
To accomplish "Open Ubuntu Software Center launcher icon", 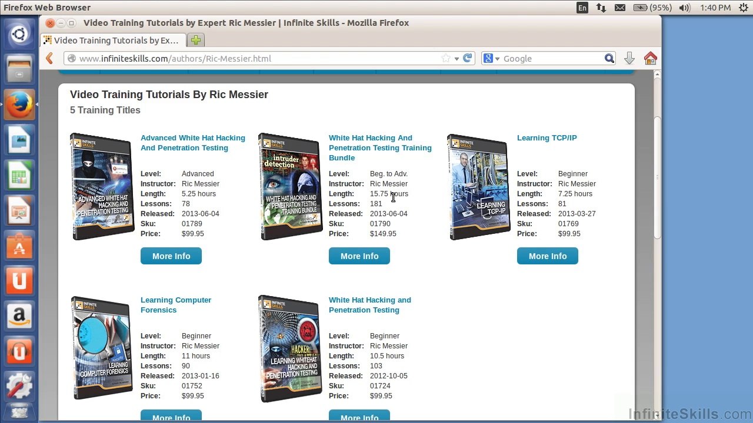I will [x=19, y=246].
